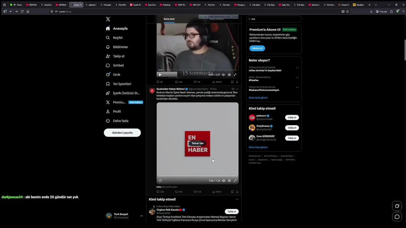This screenshot has width=406, height=228.
Task: Seek on top video progress bar
Action: (198, 70)
